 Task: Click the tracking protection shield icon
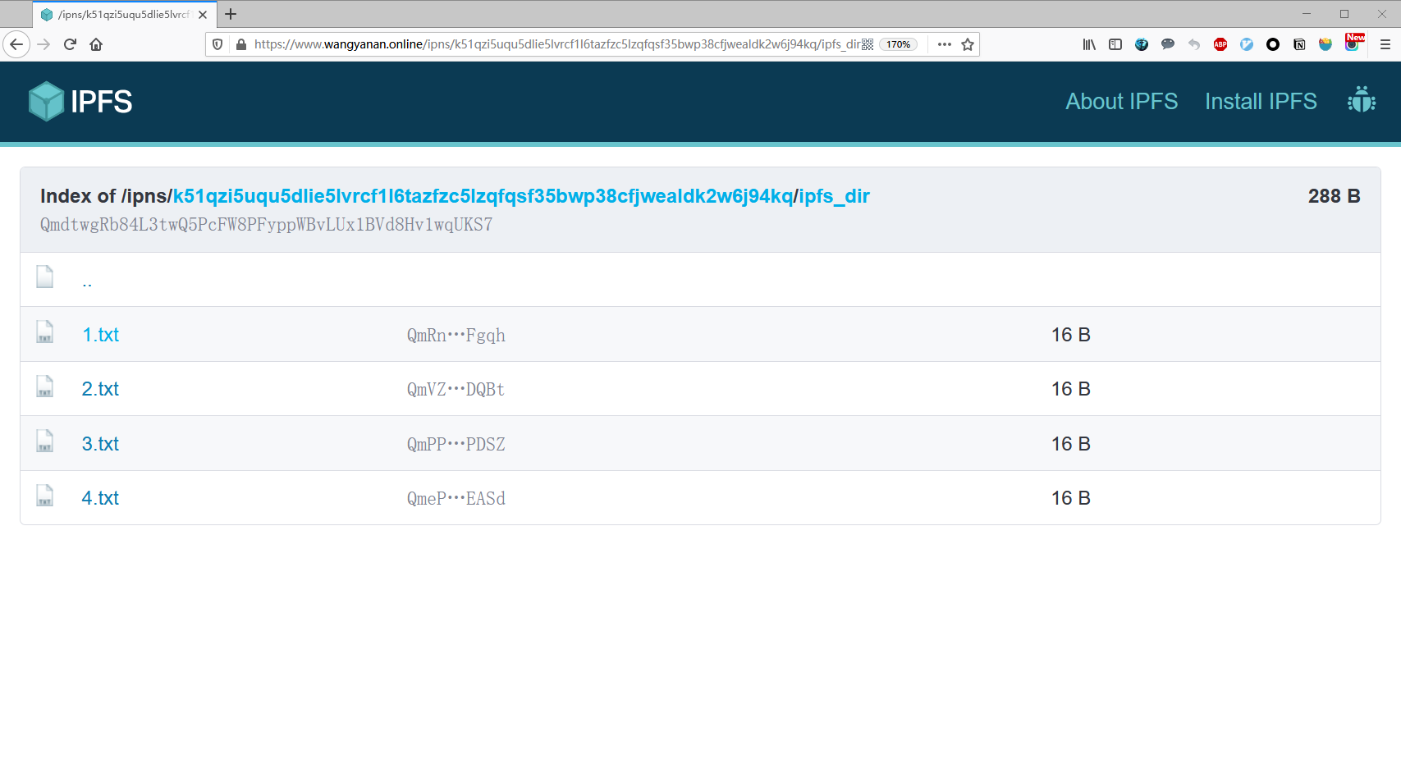[x=217, y=44]
